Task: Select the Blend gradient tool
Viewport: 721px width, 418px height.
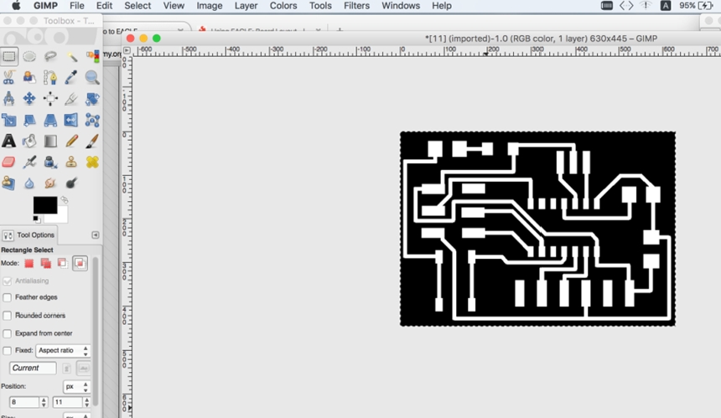Action: point(50,141)
